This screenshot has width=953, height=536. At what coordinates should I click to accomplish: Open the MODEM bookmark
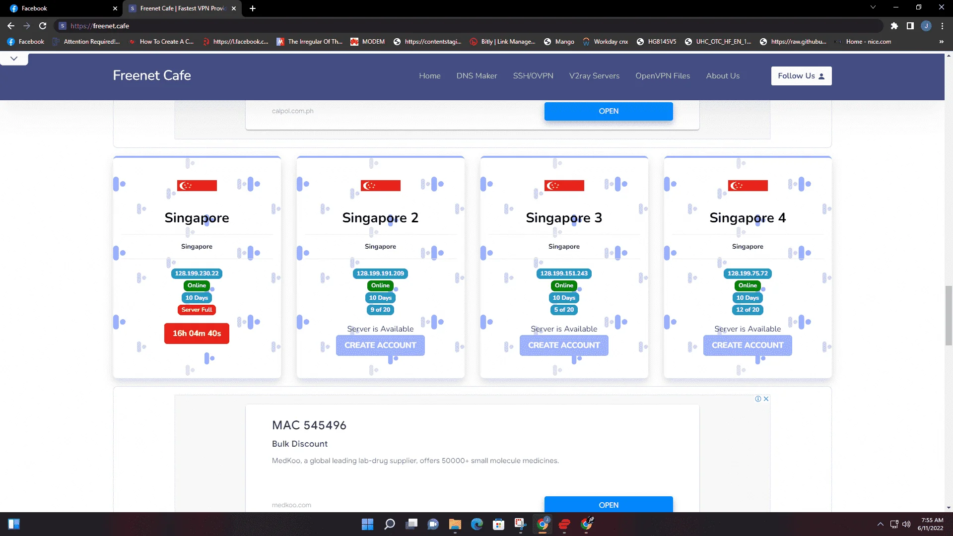tap(368, 42)
